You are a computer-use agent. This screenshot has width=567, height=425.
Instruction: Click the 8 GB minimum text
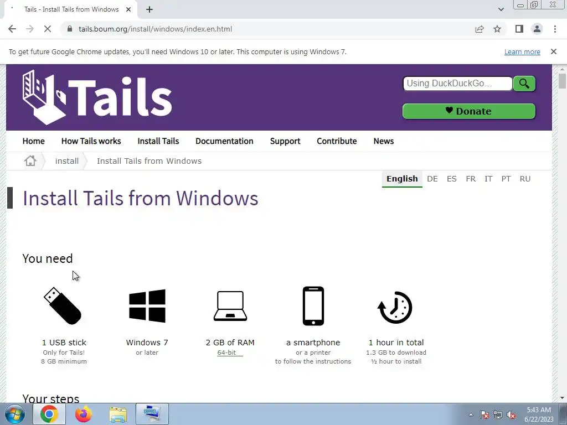point(64,361)
